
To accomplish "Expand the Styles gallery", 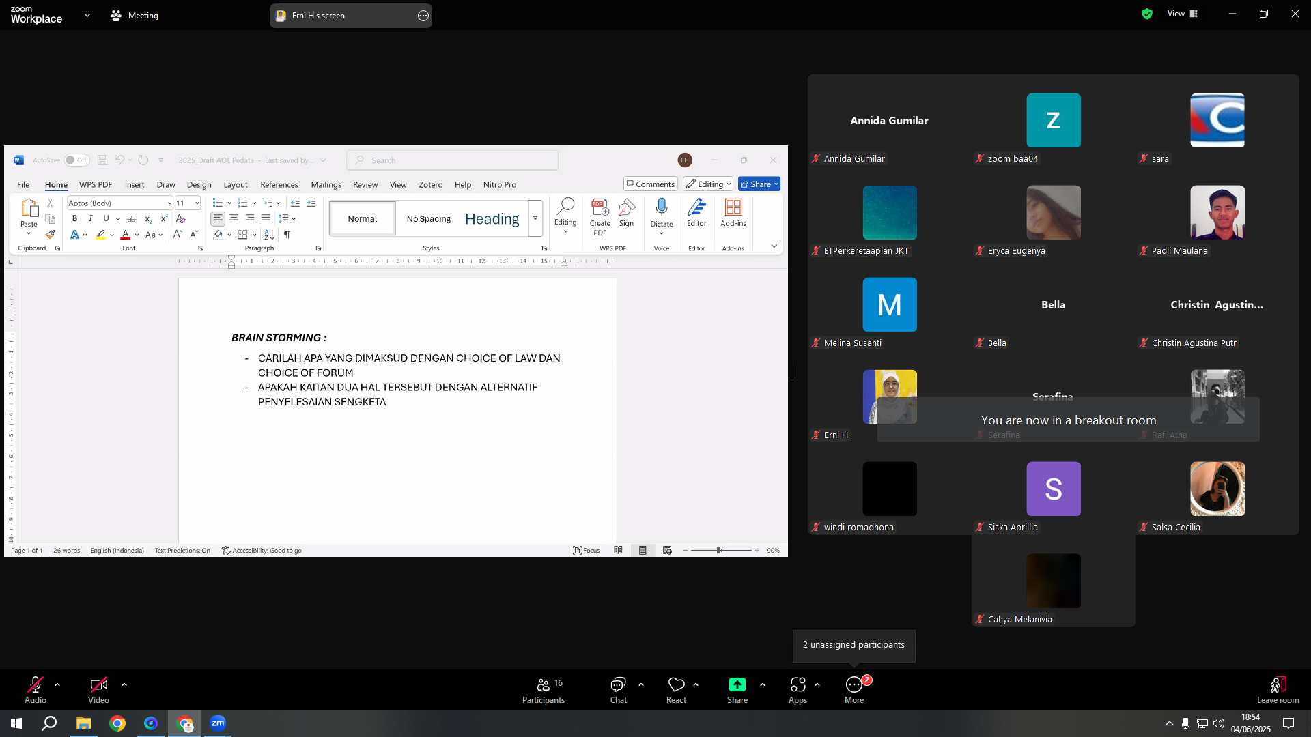I will 535,218.
